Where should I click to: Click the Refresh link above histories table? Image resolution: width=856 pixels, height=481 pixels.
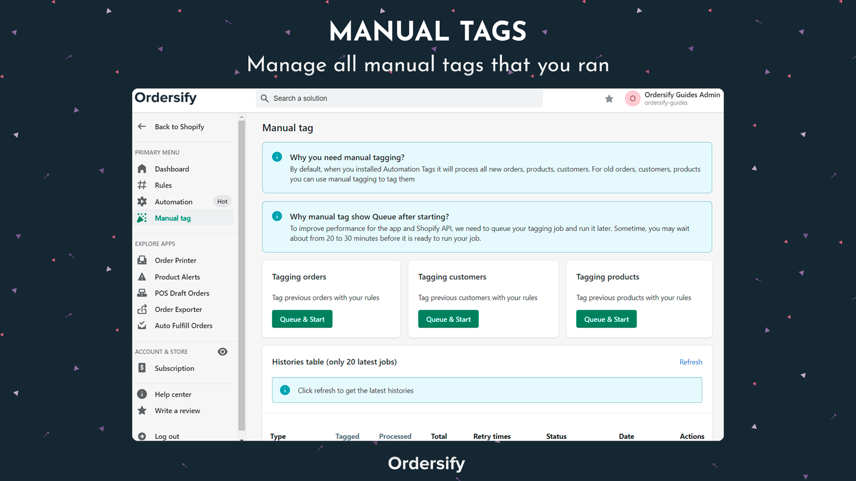pos(691,362)
